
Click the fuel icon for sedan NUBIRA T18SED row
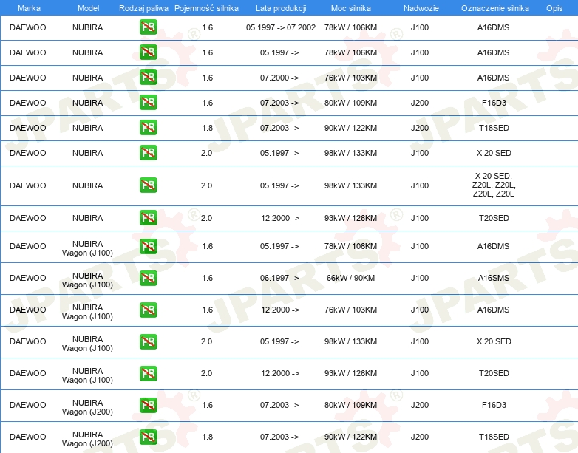[148, 128]
